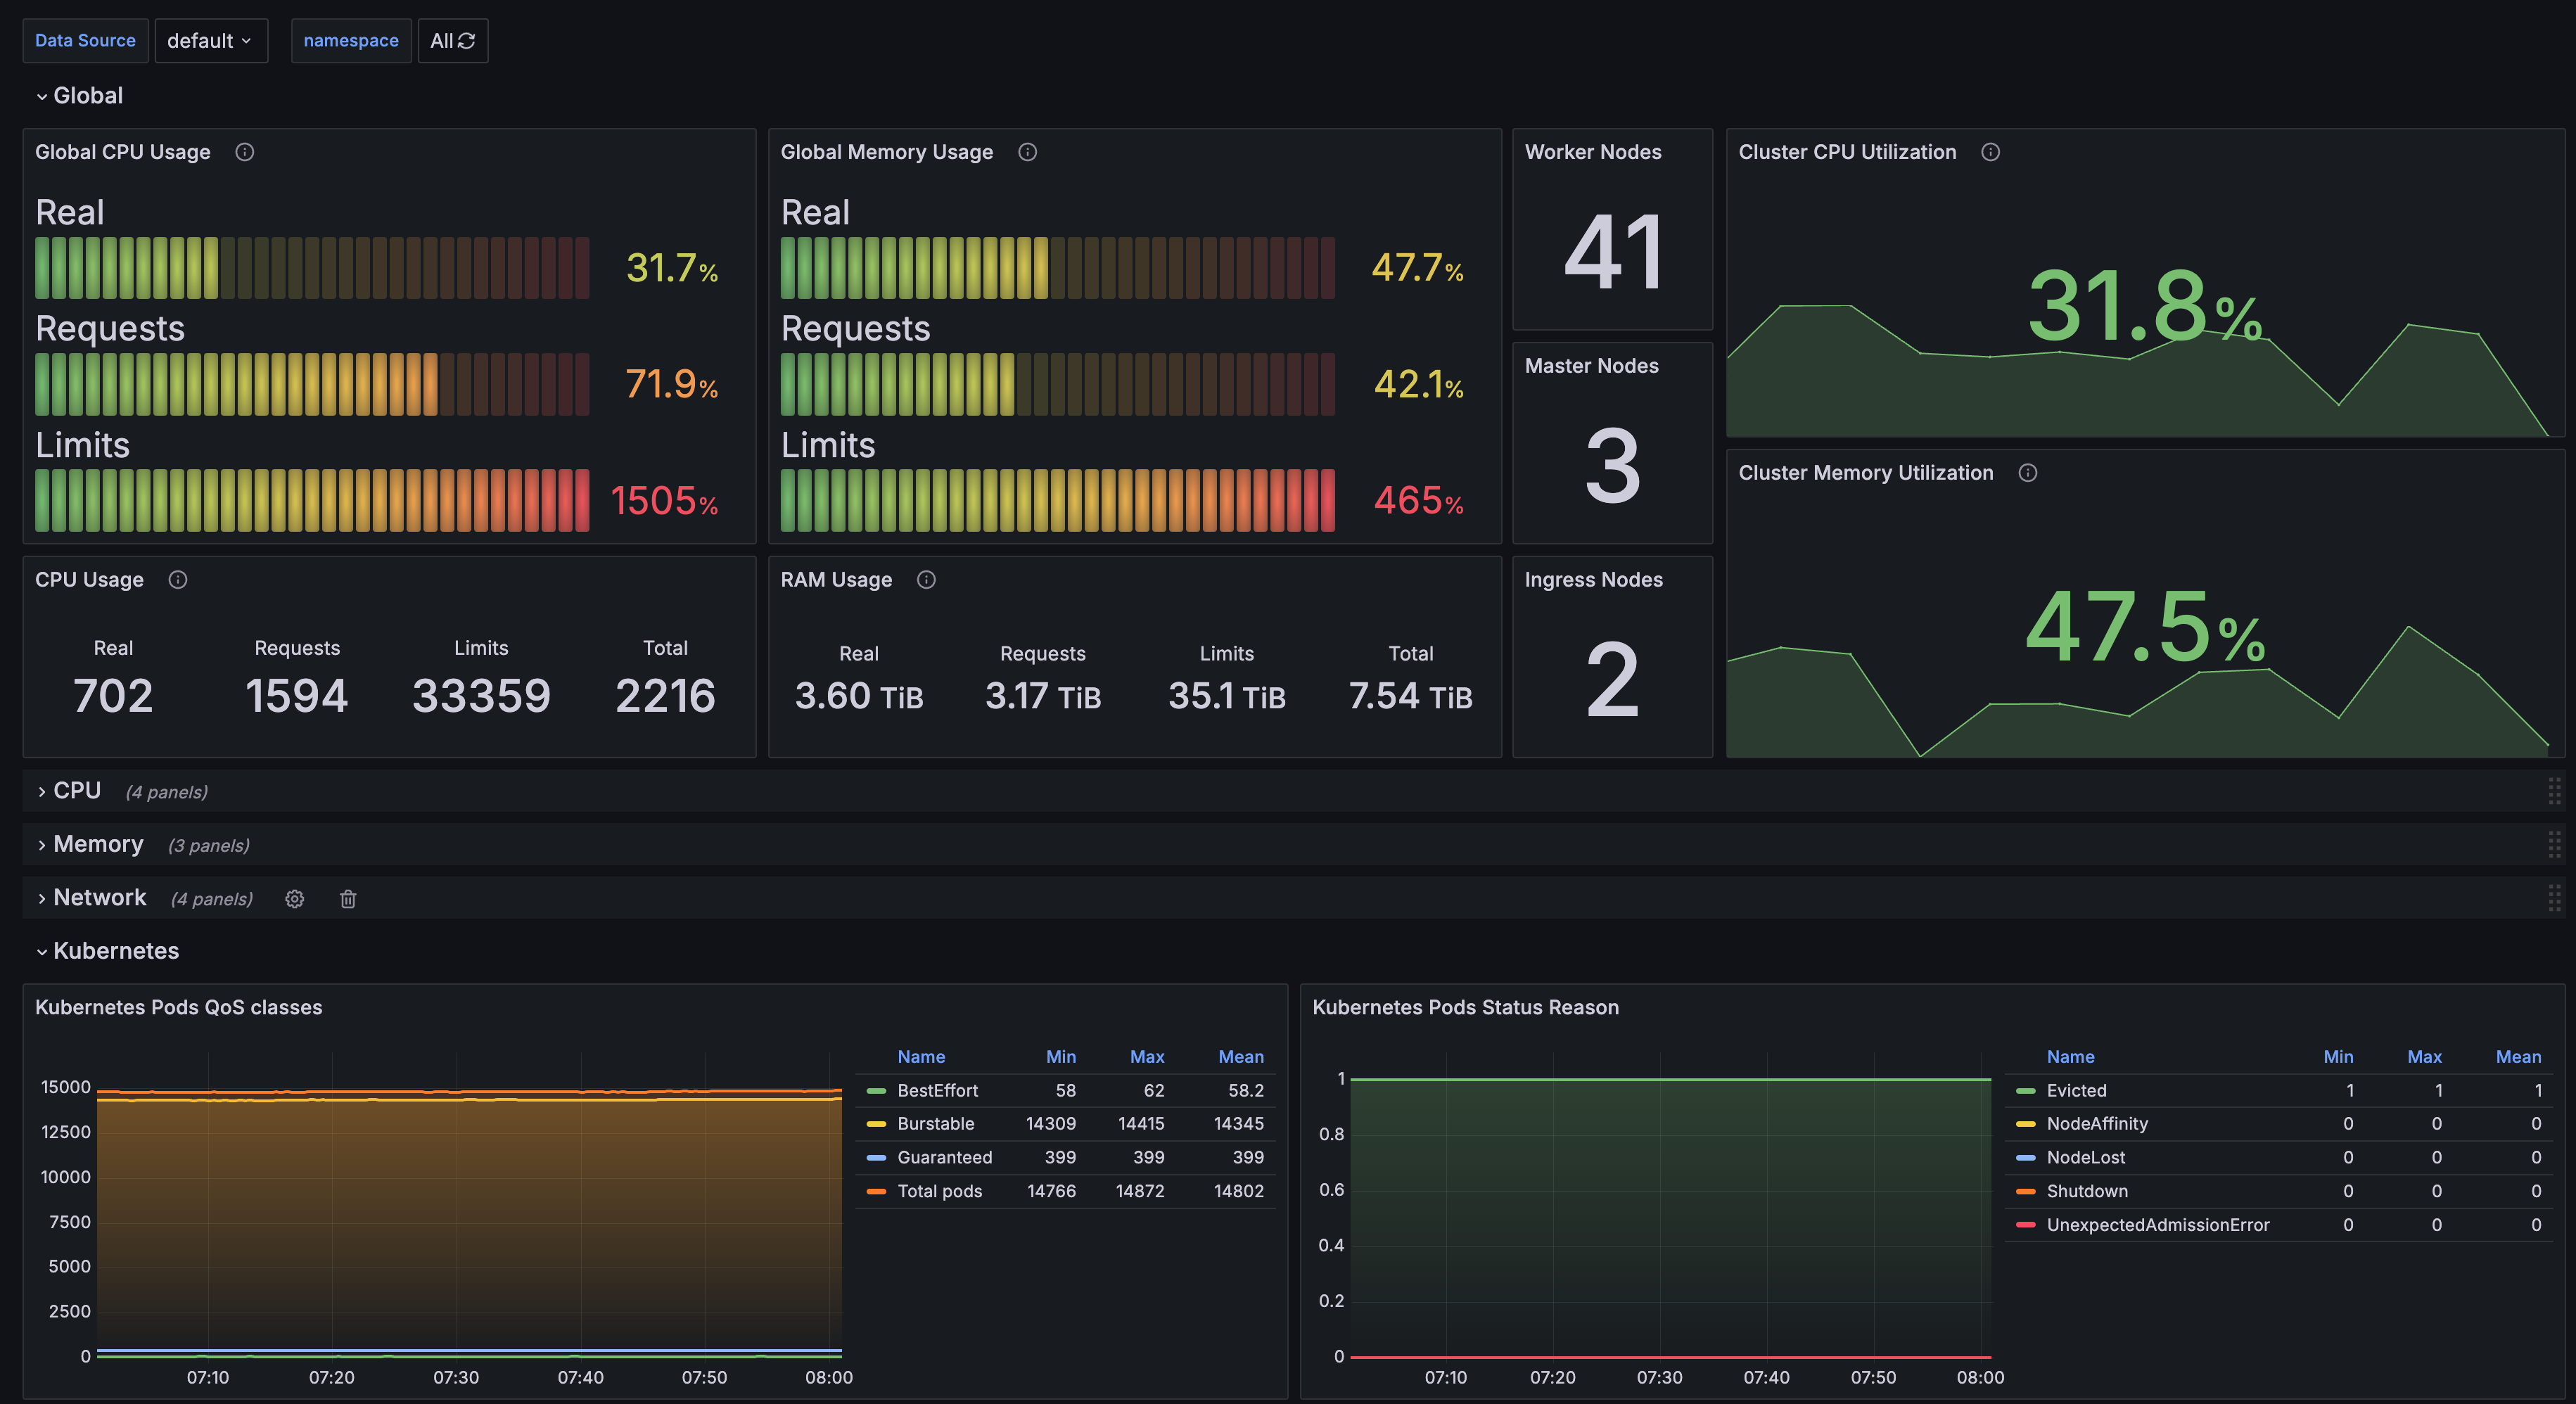
Task: Open the default data source dropdown
Action: pyautogui.click(x=210, y=41)
